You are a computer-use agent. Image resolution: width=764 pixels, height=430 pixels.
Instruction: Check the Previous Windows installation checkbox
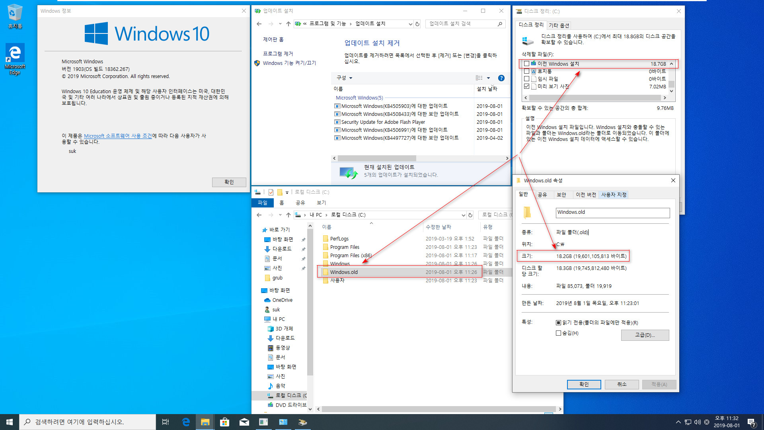coord(526,64)
